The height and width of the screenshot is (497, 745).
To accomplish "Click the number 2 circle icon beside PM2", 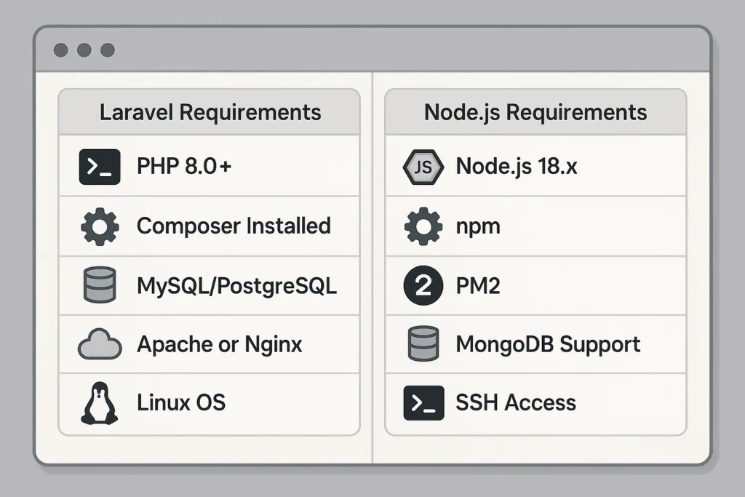I will tap(423, 285).
